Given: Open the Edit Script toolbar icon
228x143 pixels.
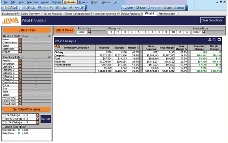Looking at the screenshot, I should point(28,7).
